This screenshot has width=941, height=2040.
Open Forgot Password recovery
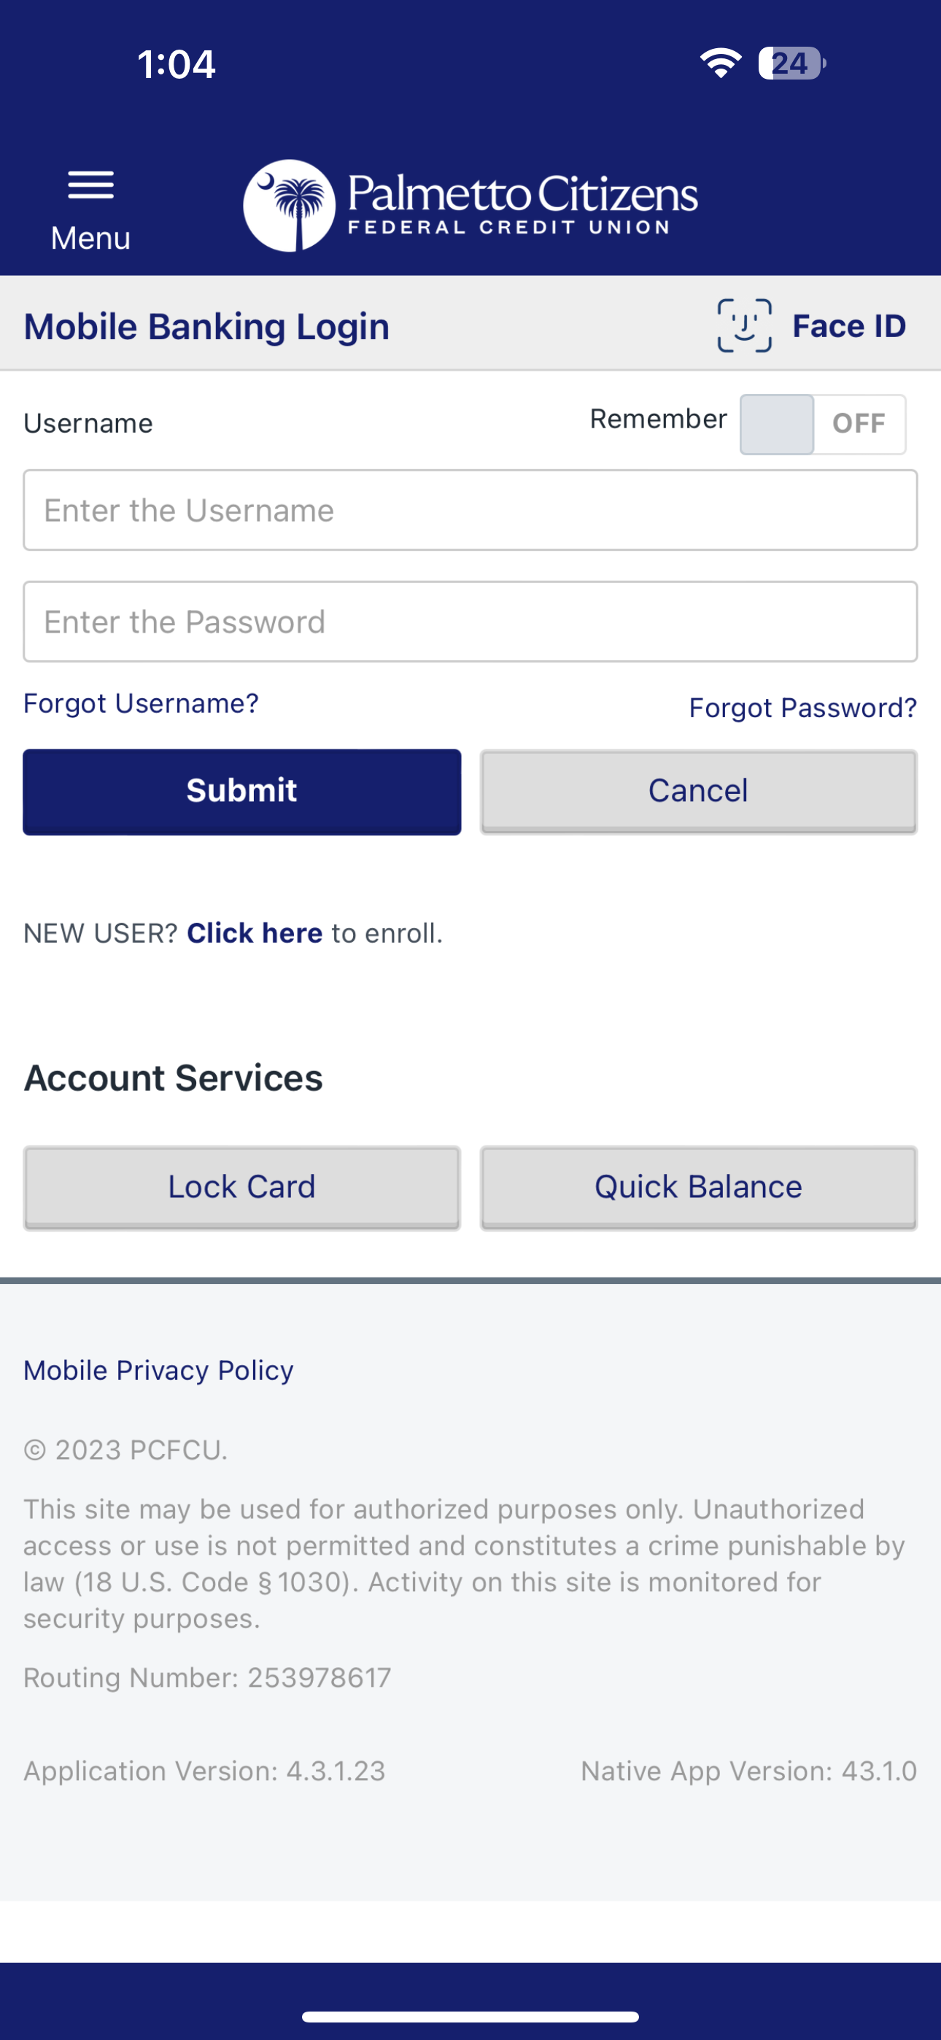(x=802, y=708)
